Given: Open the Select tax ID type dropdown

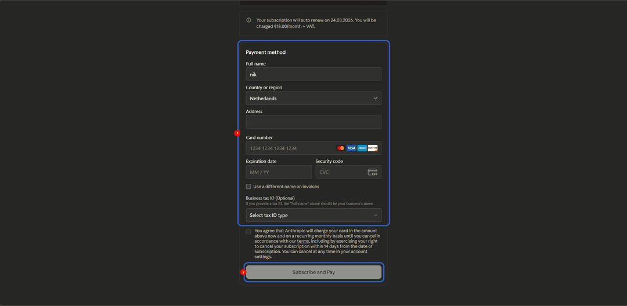Looking at the screenshot, I should click(x=313, y=215).
